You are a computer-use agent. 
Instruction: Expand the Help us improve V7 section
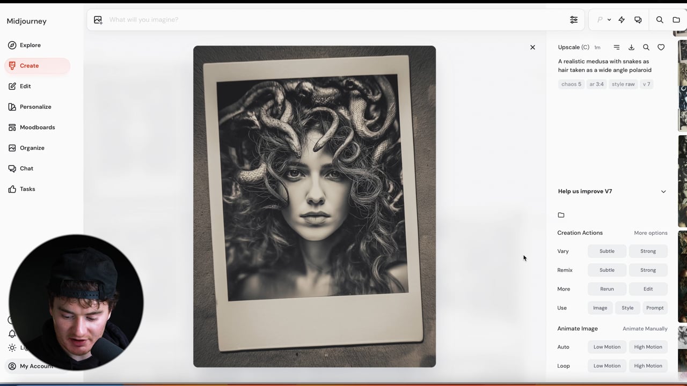[612, 191]
